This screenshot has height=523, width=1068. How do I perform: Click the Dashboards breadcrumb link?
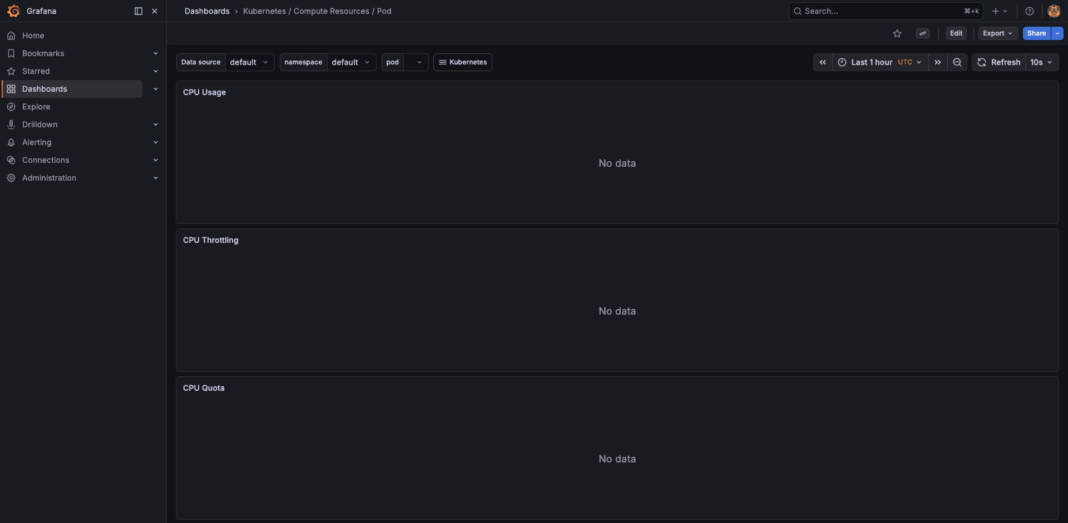point(207,11)
